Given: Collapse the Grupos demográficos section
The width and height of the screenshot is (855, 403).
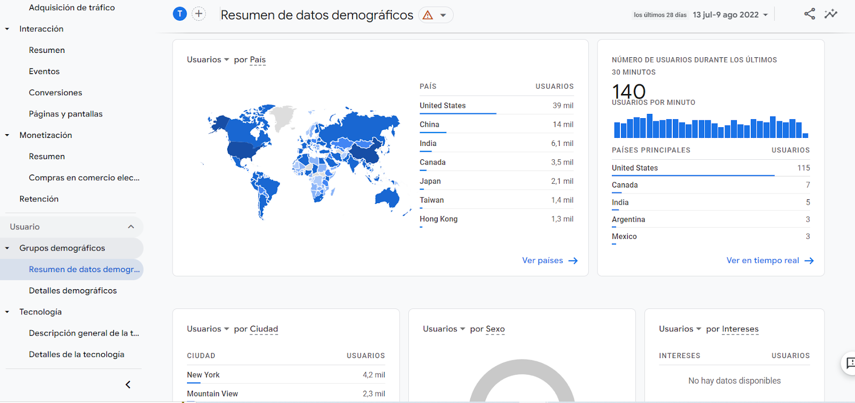Looking at the screenshot, I should tap(7, 248).
